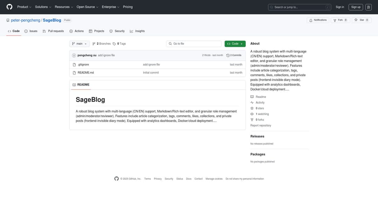Click the file icon next to .gitignore
The height and width of the screenshot is (213, 378).
[74, 65]
